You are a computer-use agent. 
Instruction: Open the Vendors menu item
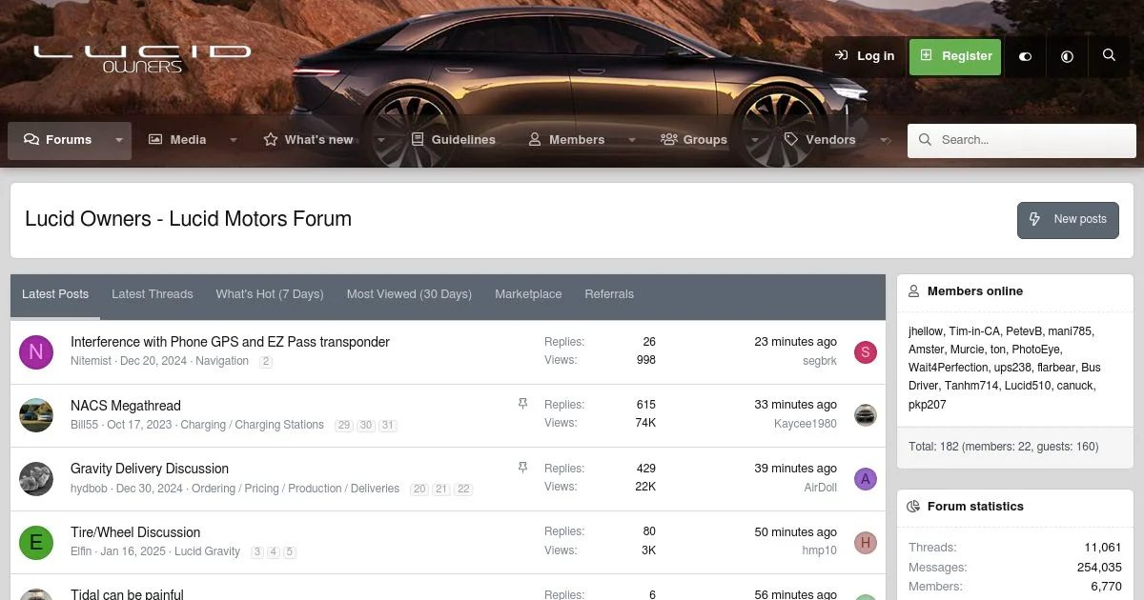coord(820,140)
